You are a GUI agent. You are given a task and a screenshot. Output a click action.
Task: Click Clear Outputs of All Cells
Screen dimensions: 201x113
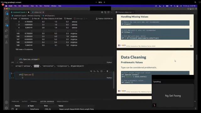(x=52, y=19)
